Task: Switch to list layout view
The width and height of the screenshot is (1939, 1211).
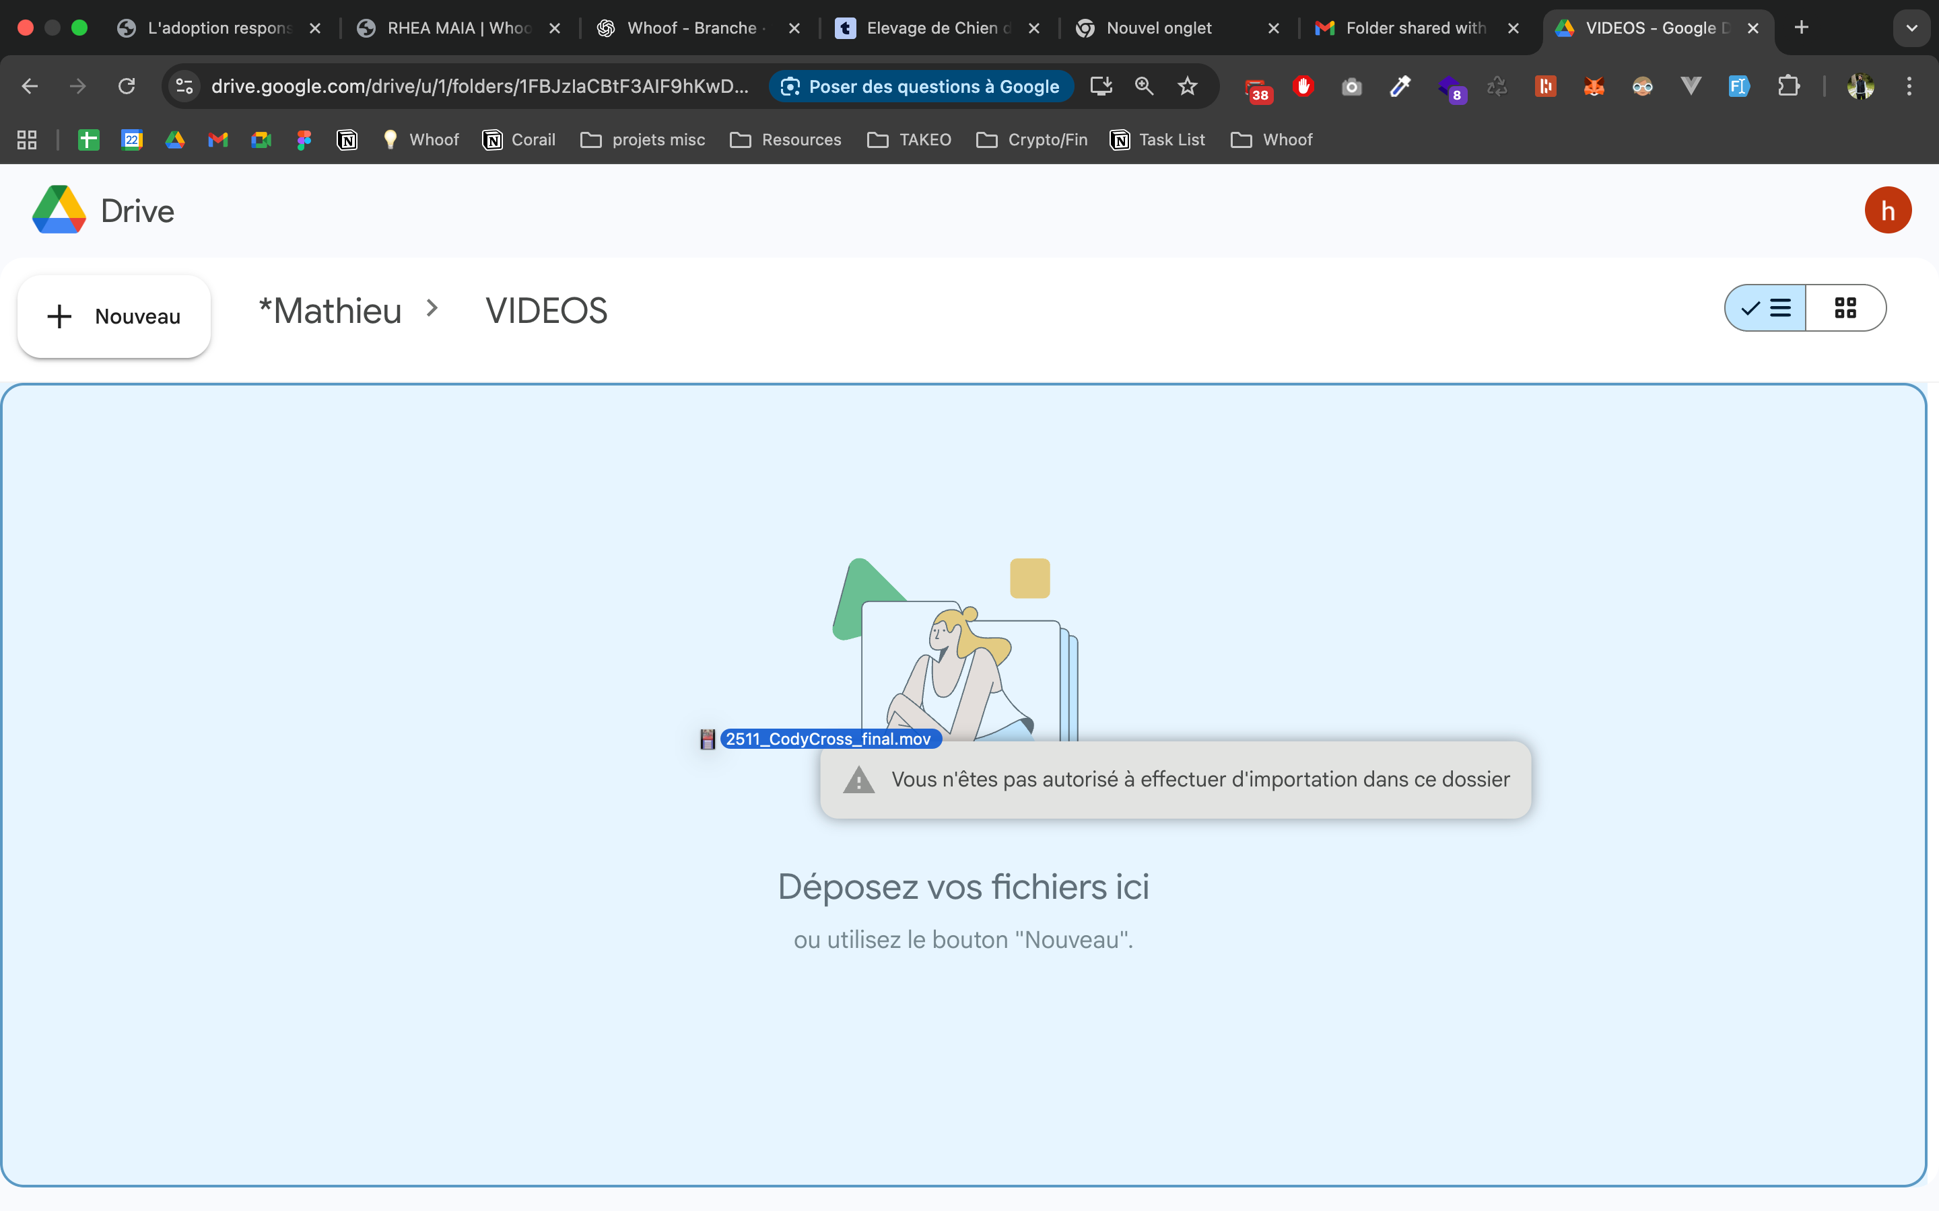Action: click(1766, 308)
